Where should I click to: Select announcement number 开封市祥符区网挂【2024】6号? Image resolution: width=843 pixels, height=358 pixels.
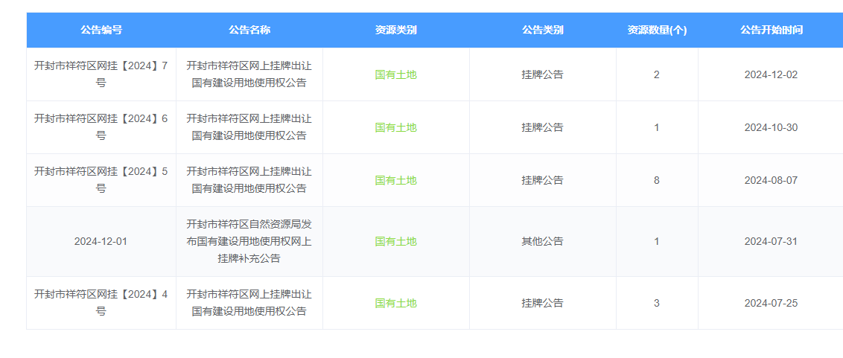click(101, 127)
